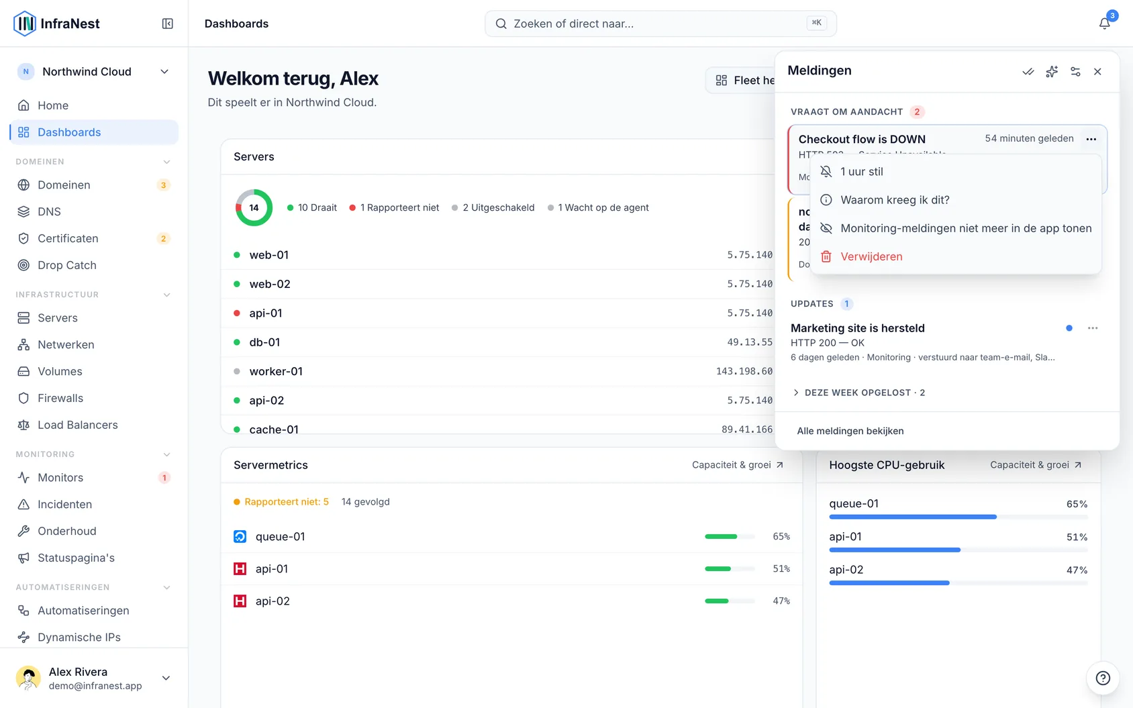Screen dimensions: 1133x708
Task: Open Load Balancers in the sidebar
Action: pyautogui.click(x=94, y=425)
